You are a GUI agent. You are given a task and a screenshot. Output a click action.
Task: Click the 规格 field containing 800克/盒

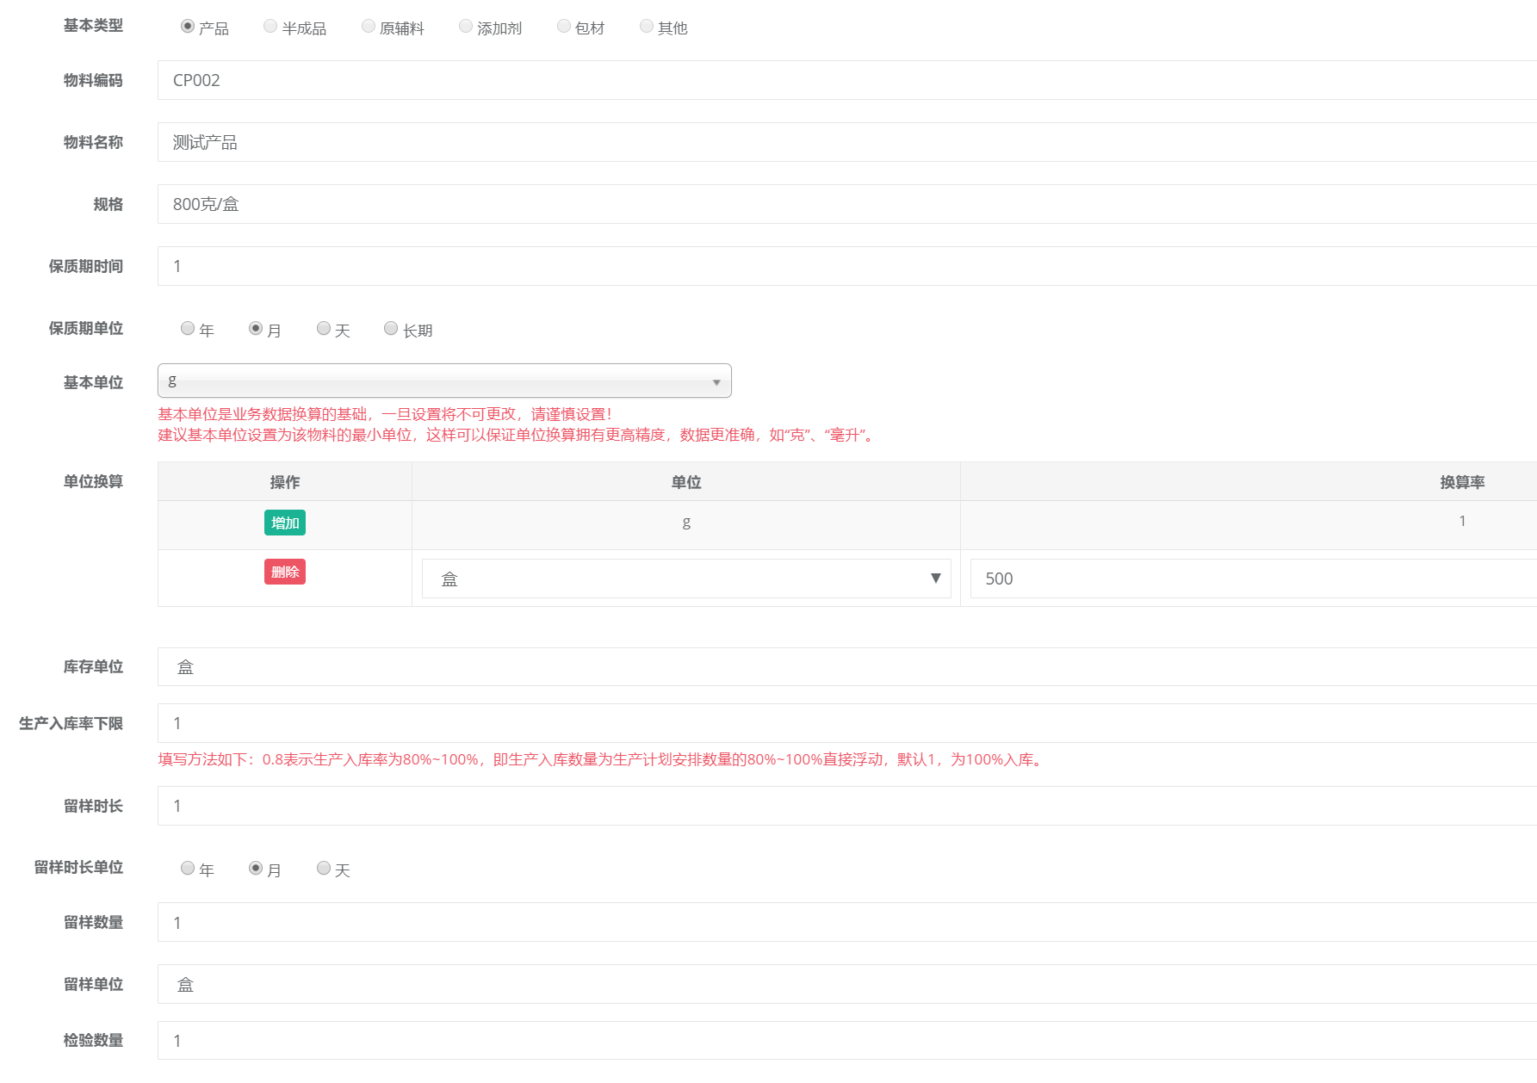844,204
